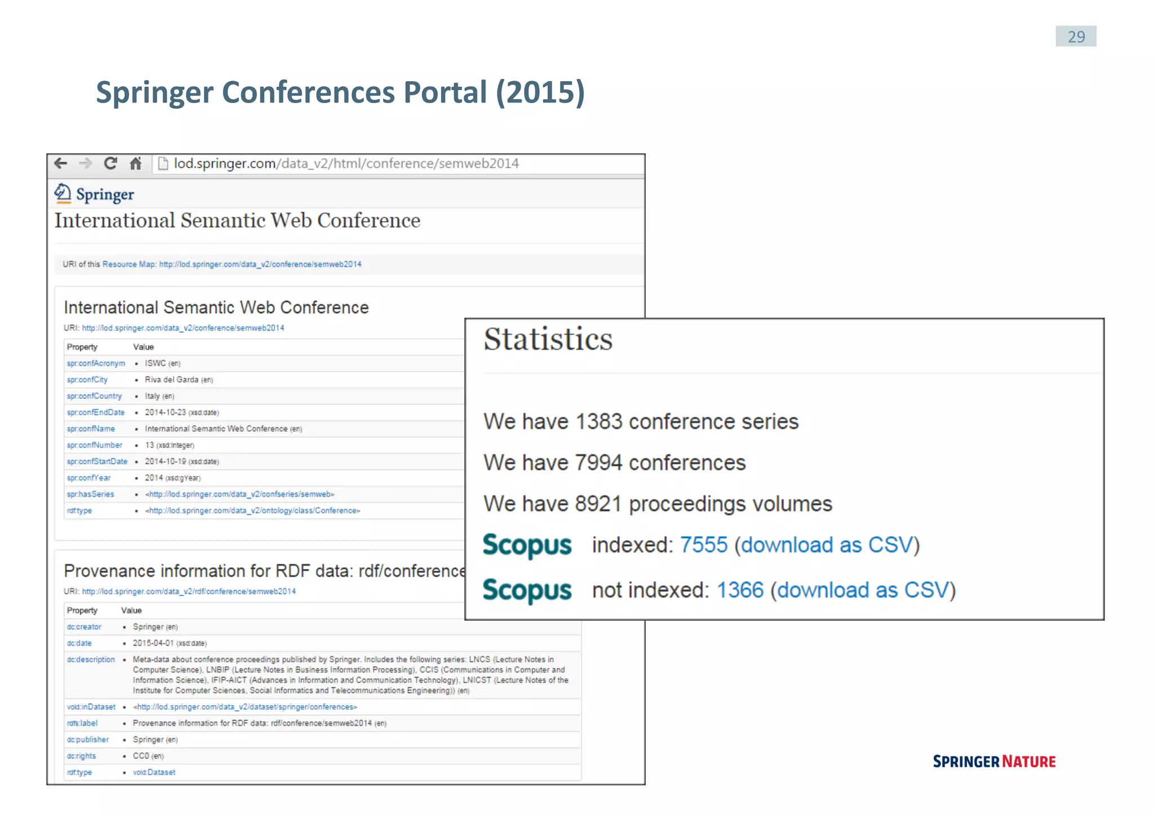1154x815 pixels.
Task: Open the 1366 not indexed link
Action: 740,590
